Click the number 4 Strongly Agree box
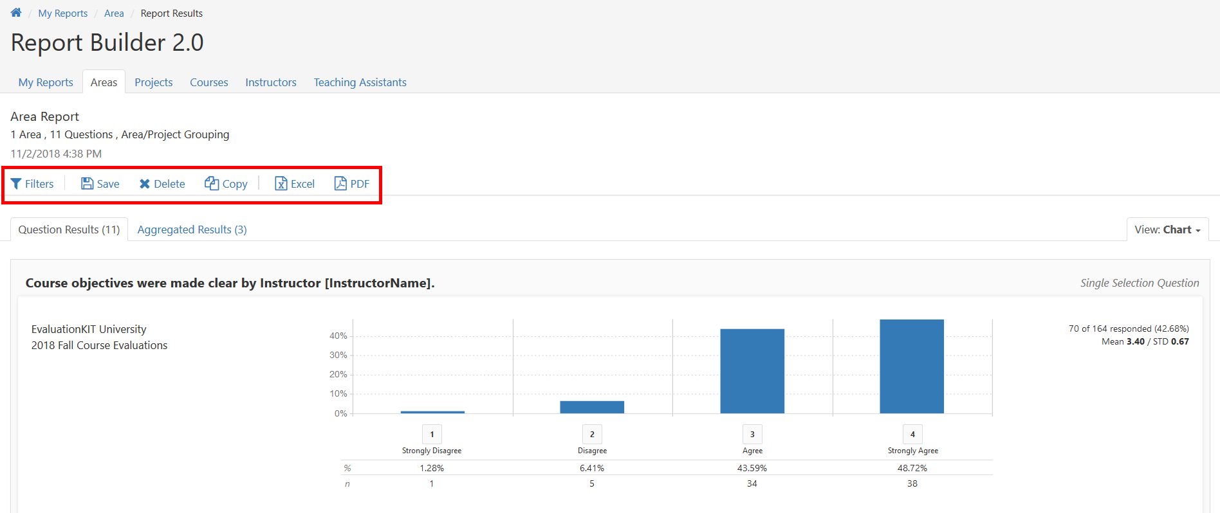 (912, 434)
